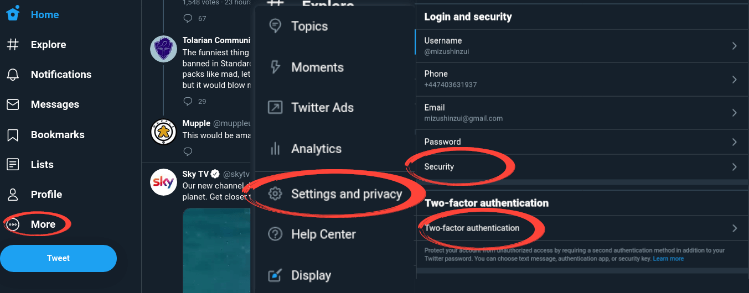Screen dimensions: 749x293
Task: Follow the Learn more link
Action: click(x=668, y=259)
